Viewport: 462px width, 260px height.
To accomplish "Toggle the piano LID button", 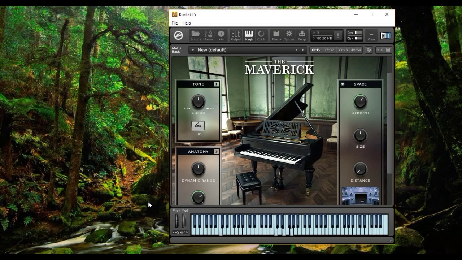I will 198,126.
